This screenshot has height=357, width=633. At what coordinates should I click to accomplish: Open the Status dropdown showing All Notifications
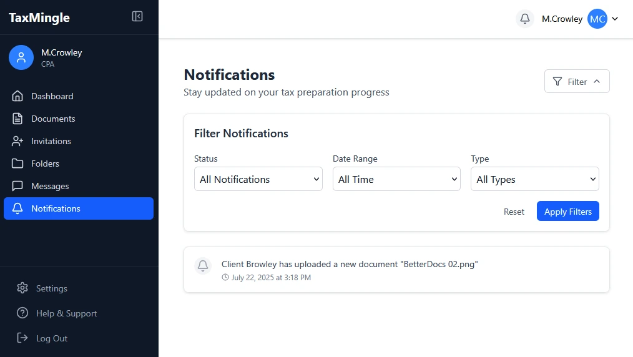pyautogui.click(x=258, y=179)
